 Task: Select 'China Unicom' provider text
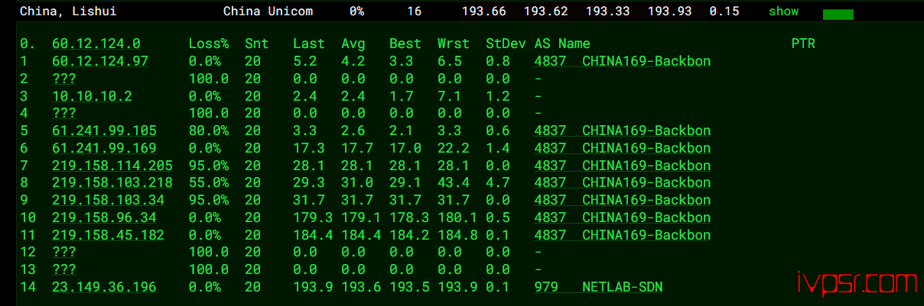(268, 11)
